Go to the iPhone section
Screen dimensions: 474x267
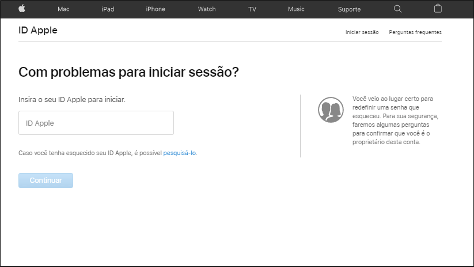[156, 9]
